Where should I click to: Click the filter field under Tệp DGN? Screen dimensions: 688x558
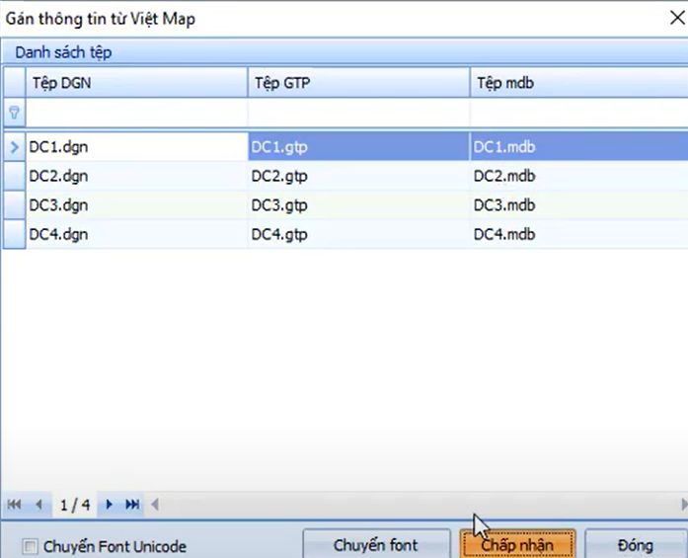pos(136,113)
